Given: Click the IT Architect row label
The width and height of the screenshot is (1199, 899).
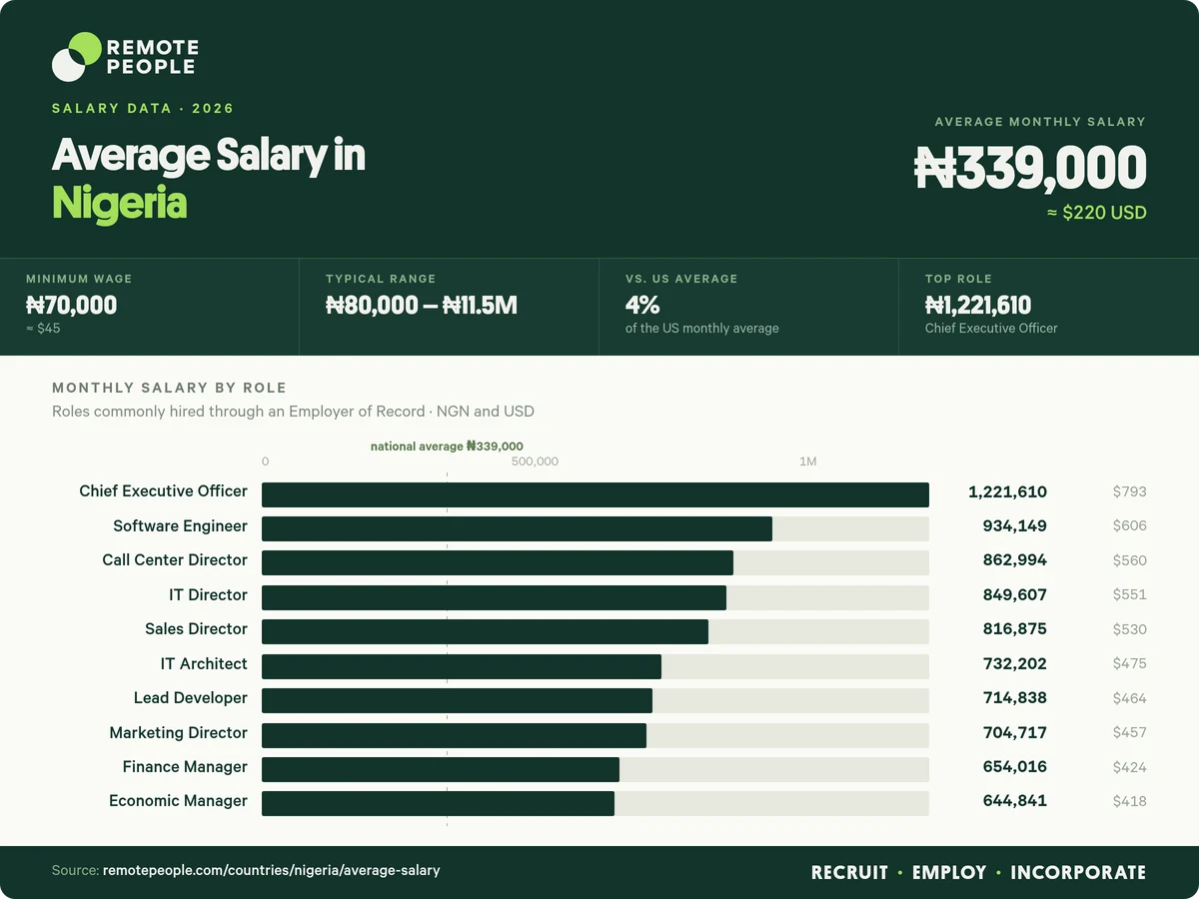Looking at the screenshot, I should [x=204, y=663].
